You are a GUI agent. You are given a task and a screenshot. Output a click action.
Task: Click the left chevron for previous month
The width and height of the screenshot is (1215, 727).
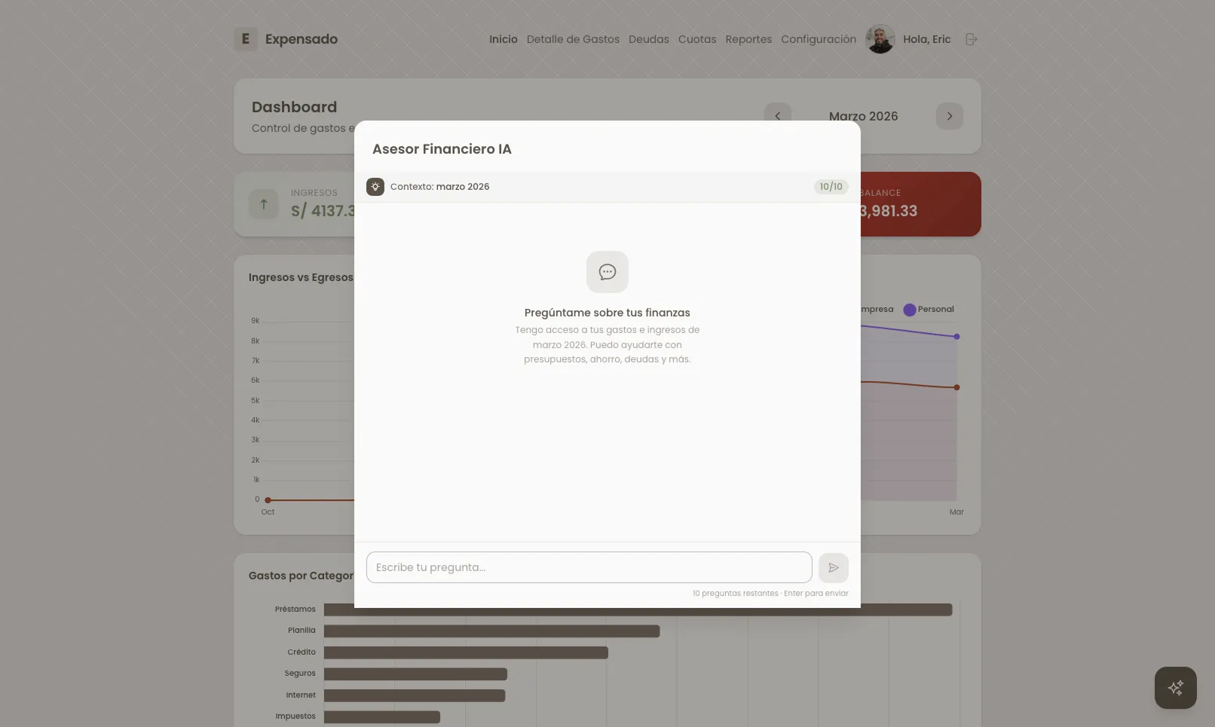(x=778, y=116)
